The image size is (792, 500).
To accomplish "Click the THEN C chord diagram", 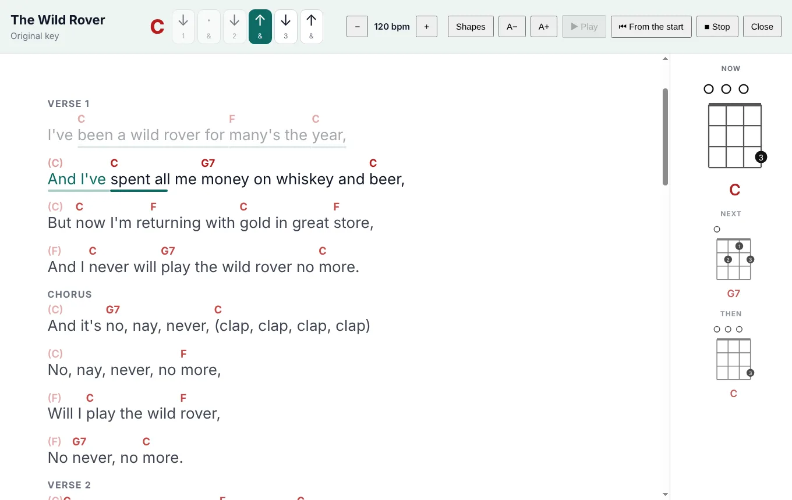I will [733, 353].
